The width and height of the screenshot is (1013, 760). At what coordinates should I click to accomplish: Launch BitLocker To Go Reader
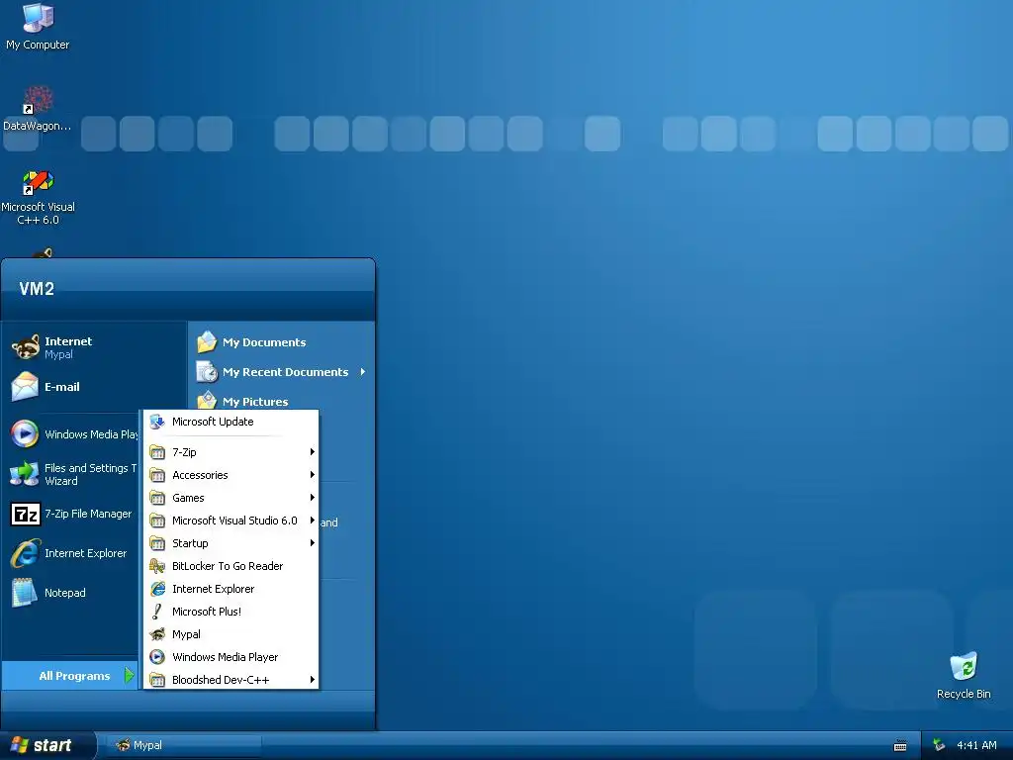pyautogui.click(x=231, y=566)
